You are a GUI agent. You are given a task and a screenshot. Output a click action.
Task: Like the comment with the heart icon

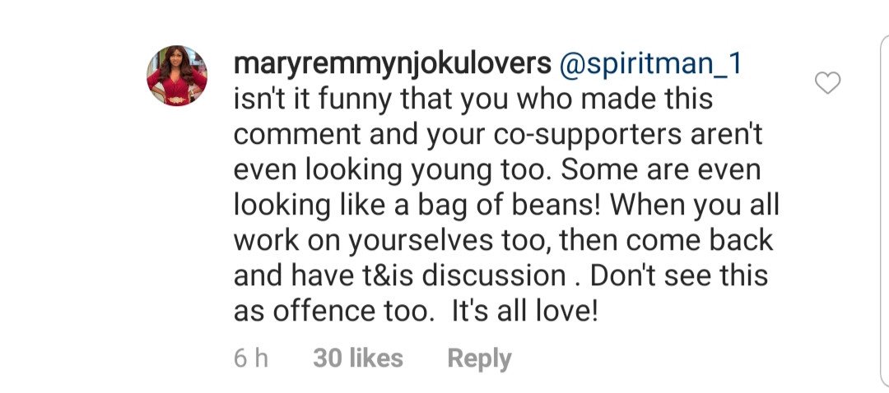827,83
